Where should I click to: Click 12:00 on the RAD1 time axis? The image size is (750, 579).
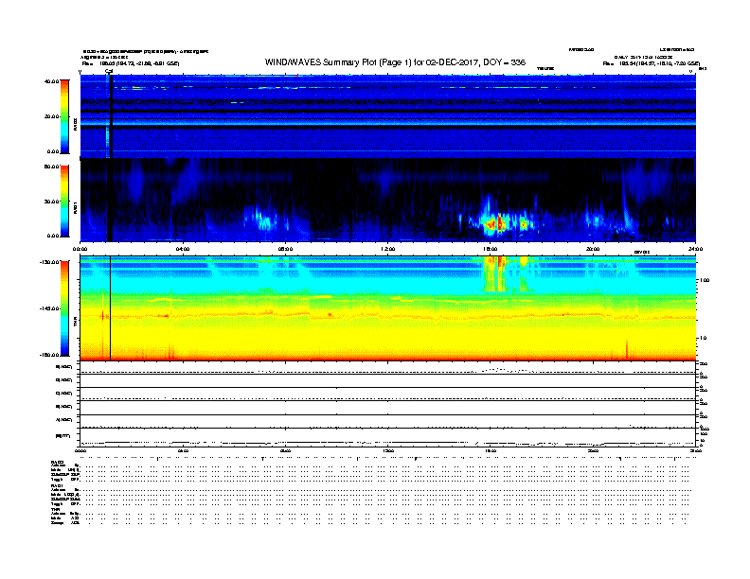click(x=388, y=249)
